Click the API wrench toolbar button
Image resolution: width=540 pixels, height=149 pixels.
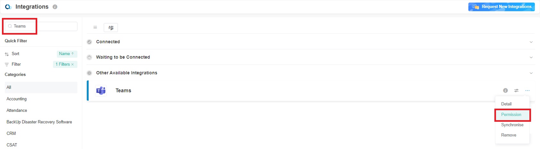click(111, 28)
